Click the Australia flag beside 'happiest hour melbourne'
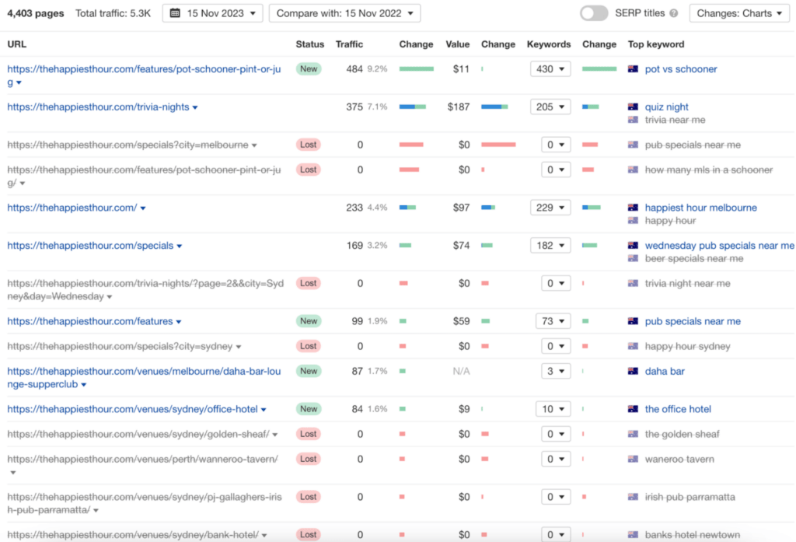Viewport: 796px width, 542px height. (633, 207)
